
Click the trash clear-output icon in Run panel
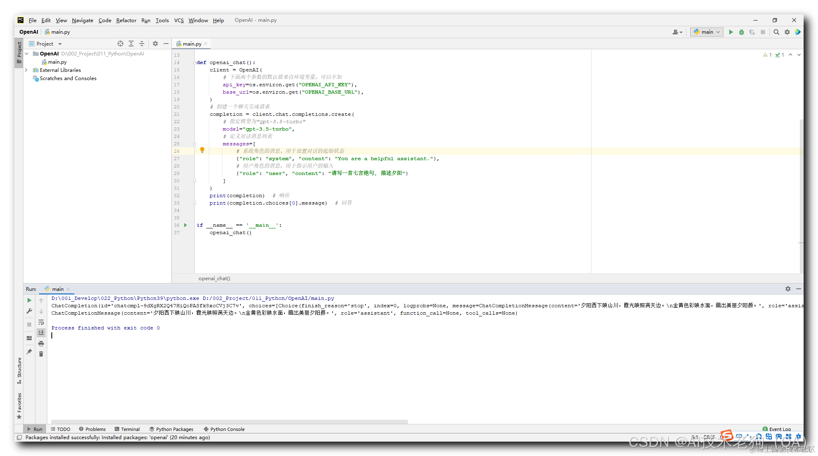(41, 354)
